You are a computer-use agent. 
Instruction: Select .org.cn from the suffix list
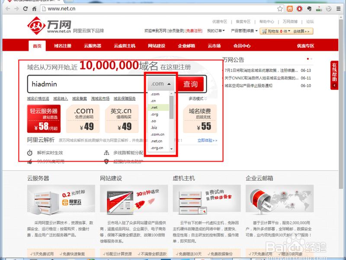click(x=158, y=148)
